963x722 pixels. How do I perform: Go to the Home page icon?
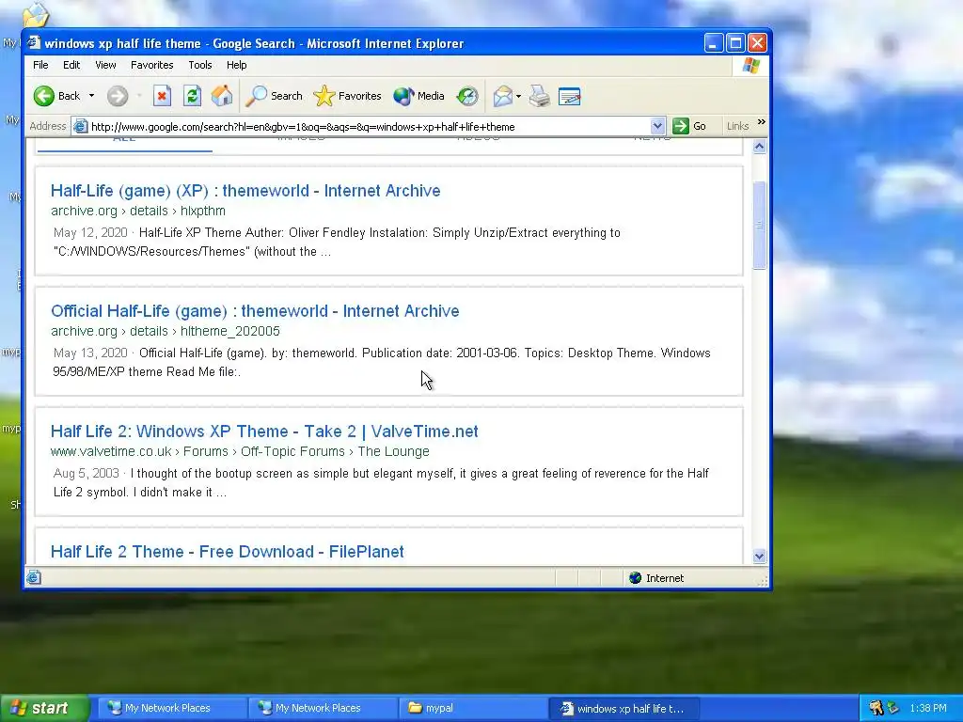pyautogui.click(x=222, y=96)
